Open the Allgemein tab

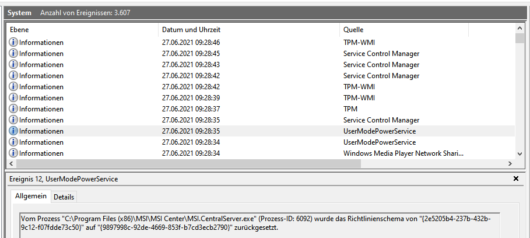(x=31, y=197)
